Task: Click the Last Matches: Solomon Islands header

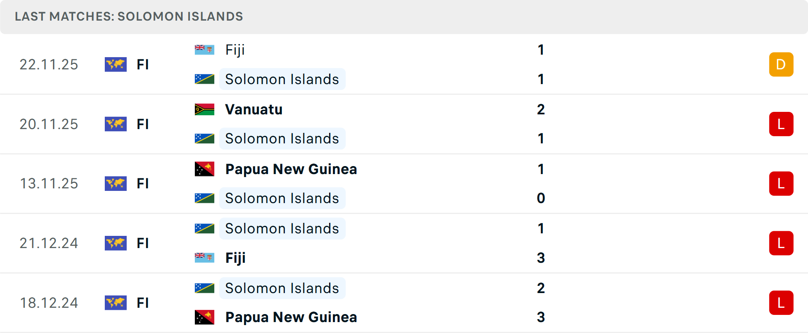Action: tap(129, 16)
